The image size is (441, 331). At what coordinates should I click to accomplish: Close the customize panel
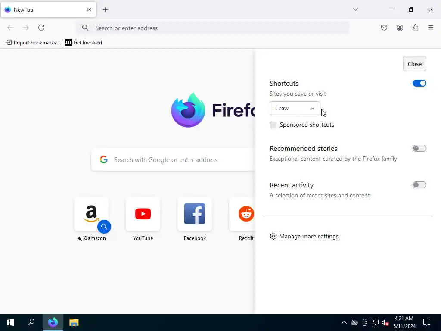(x=415, y=64)
